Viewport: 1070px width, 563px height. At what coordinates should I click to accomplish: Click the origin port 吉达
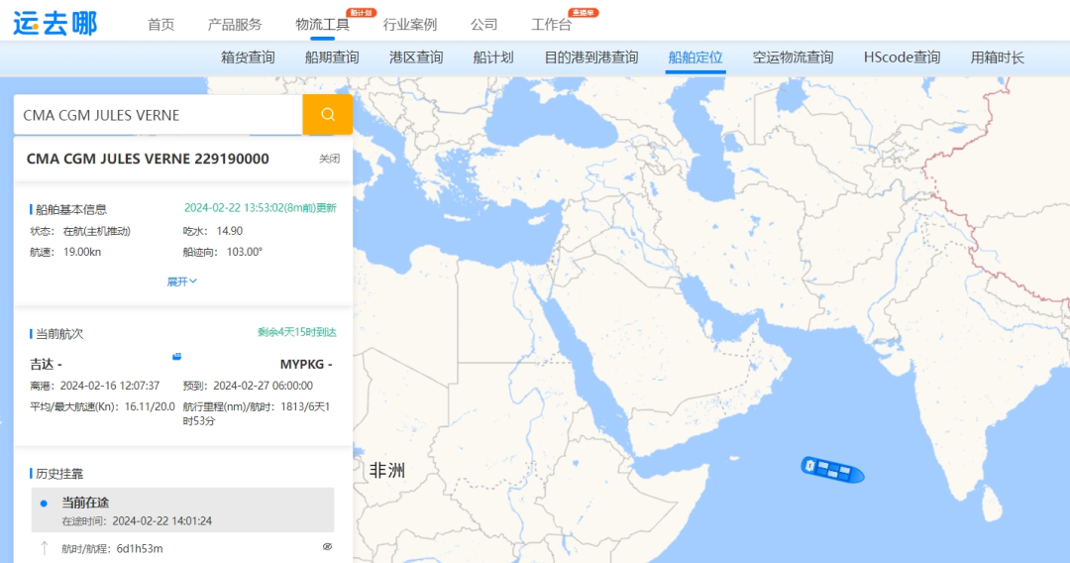42,365
